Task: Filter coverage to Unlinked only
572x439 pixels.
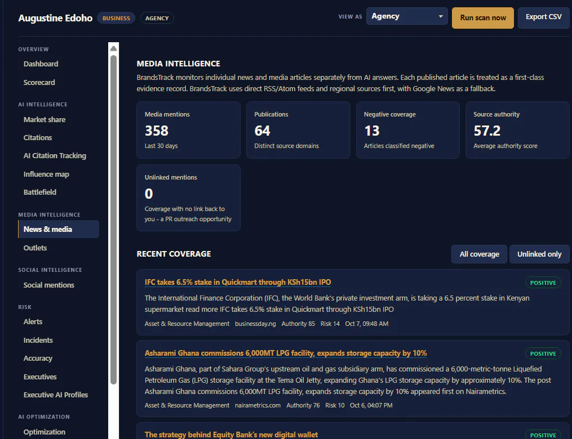Action: click(539, 254)
